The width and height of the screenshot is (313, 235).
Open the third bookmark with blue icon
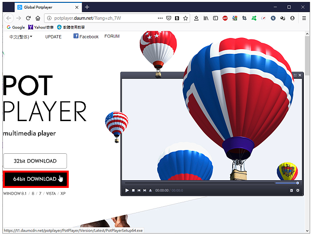pyautogui.click(x=71, y=27)
